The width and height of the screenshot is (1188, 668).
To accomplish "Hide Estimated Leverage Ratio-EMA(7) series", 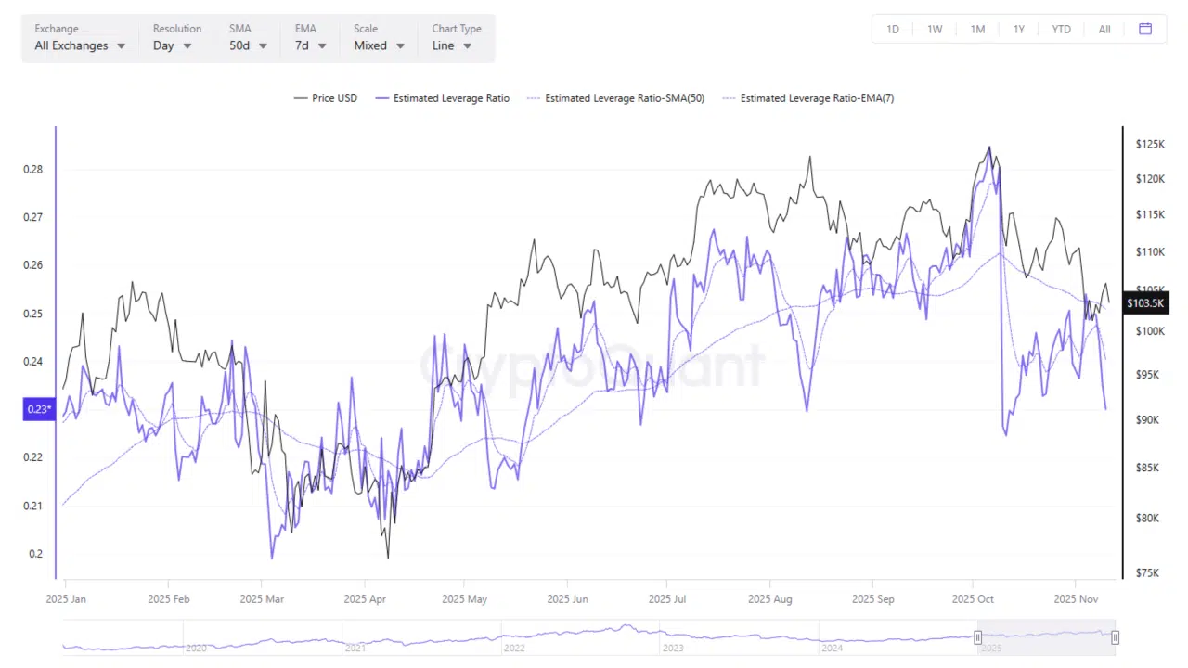I will click(x=807, y=98).
